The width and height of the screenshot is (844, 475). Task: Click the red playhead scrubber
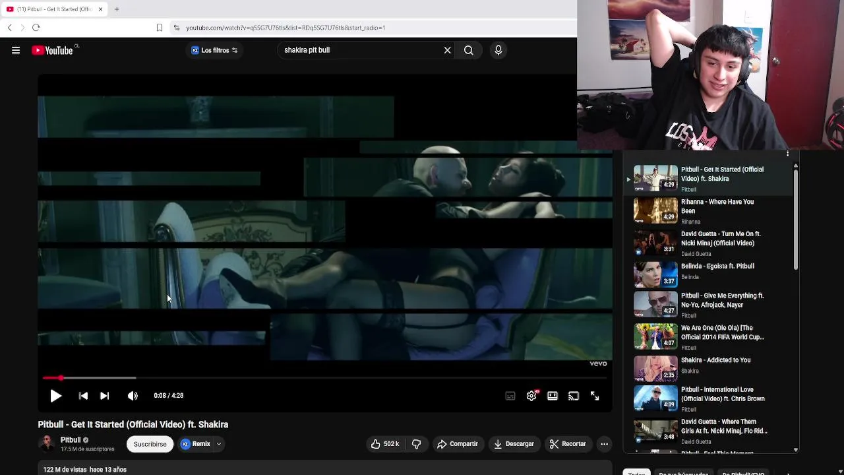point(61,378)
